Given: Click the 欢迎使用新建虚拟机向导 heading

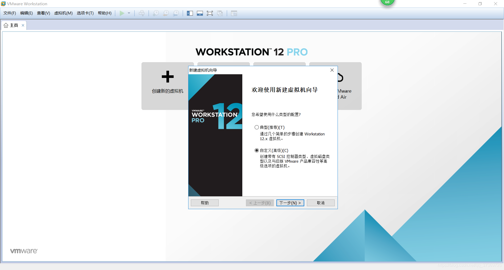Looking at the screenshot, I should 285,90.
